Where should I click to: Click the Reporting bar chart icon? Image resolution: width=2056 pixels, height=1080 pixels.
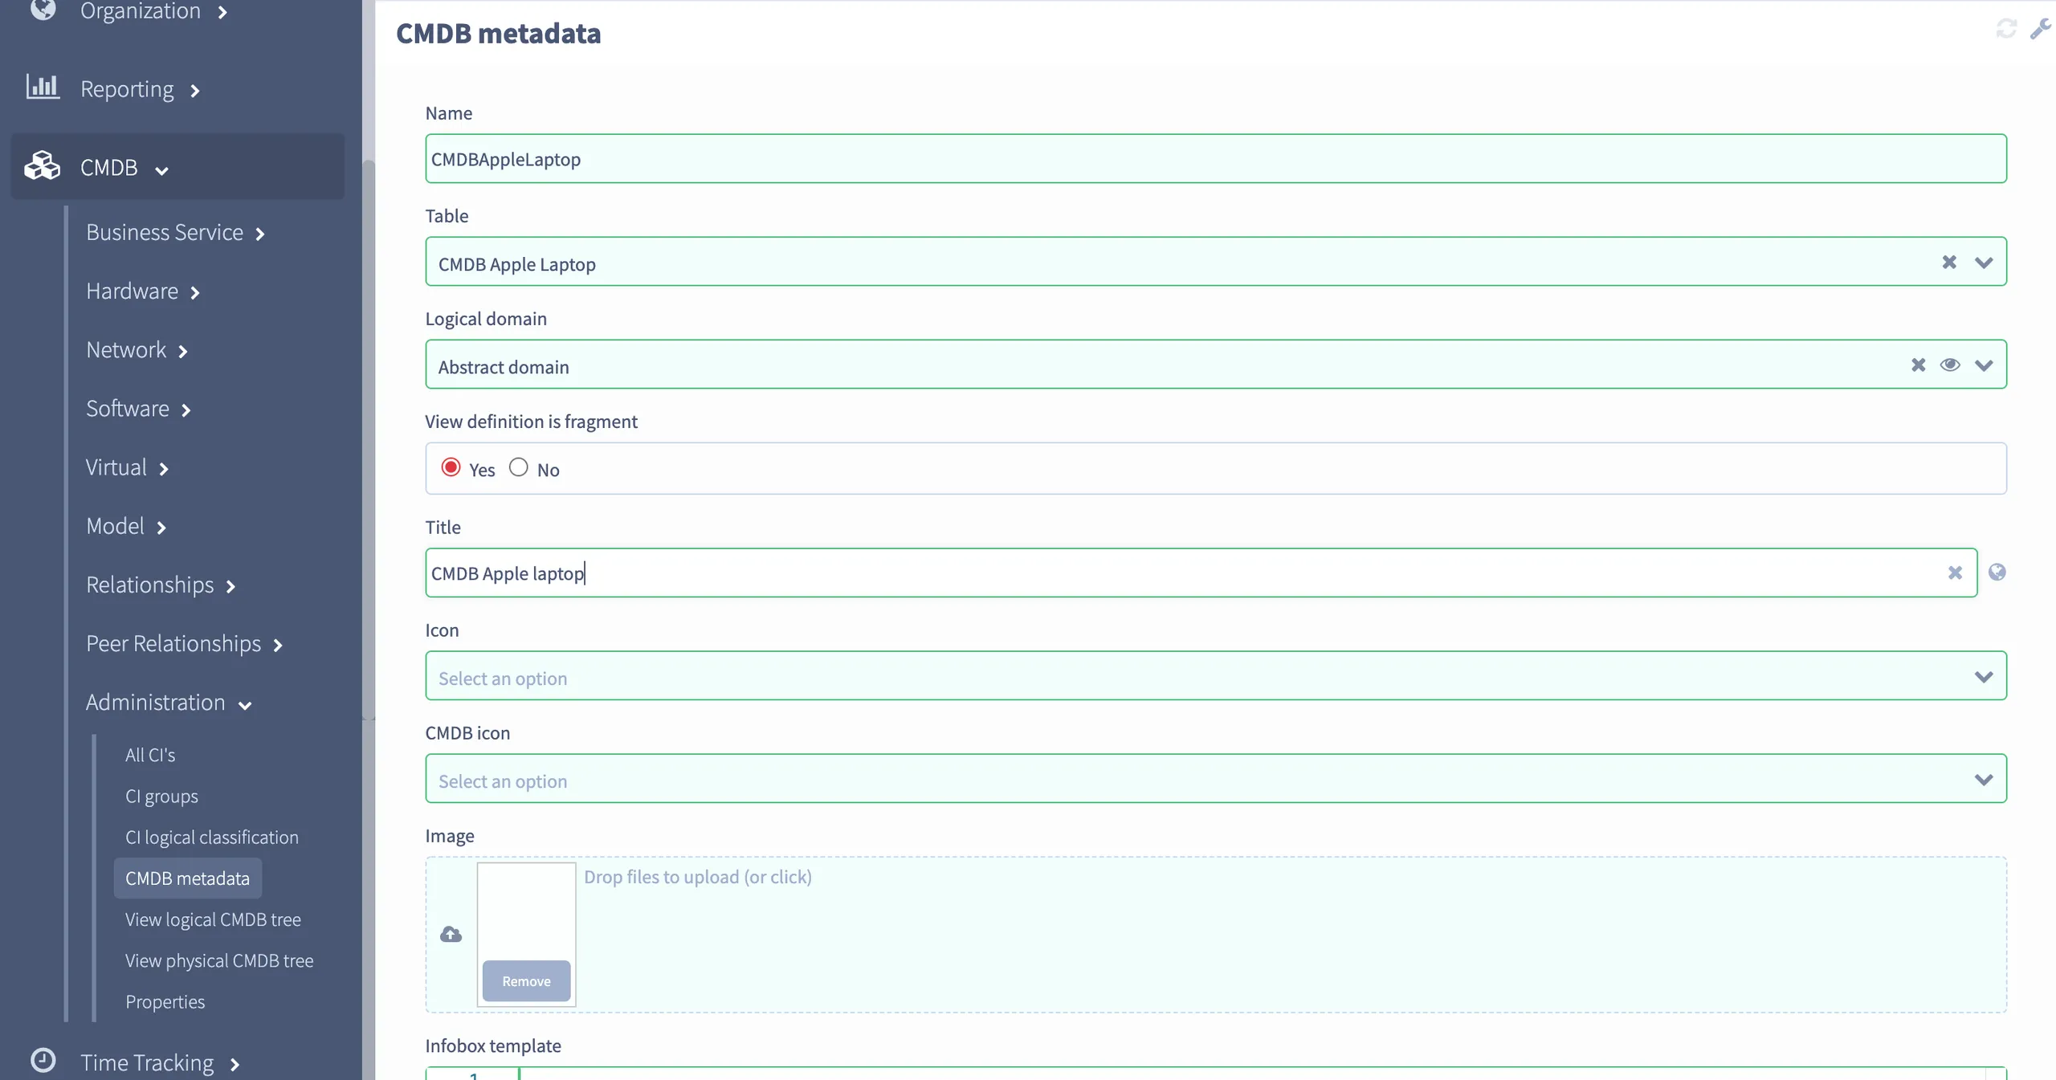click(43, 87)
